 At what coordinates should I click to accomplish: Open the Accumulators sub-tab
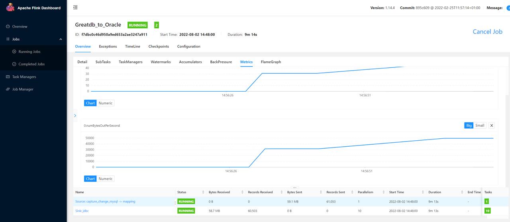click(x=190, y=62)
